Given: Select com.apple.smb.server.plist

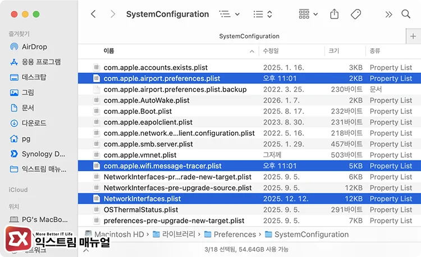Looking at the screenshot, I should (x=249, y=144).
